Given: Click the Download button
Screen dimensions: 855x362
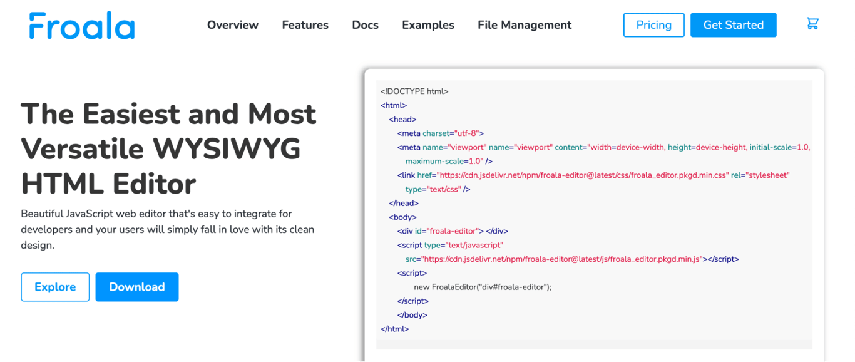Looking at the screenshot, I should pos(137,287).
